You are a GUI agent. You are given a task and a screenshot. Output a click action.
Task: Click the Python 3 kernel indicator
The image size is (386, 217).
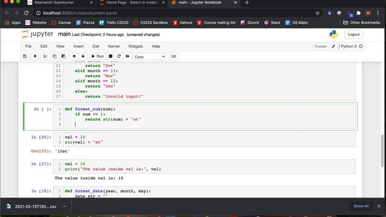point(352,46)
